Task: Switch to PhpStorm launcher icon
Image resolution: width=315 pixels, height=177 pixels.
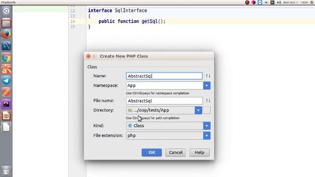Action: coord(6,104)
